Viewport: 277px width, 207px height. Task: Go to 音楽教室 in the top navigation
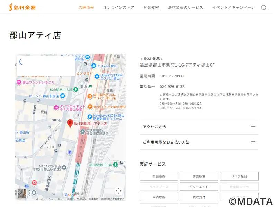pyautogui.click(x=151, y=7)
